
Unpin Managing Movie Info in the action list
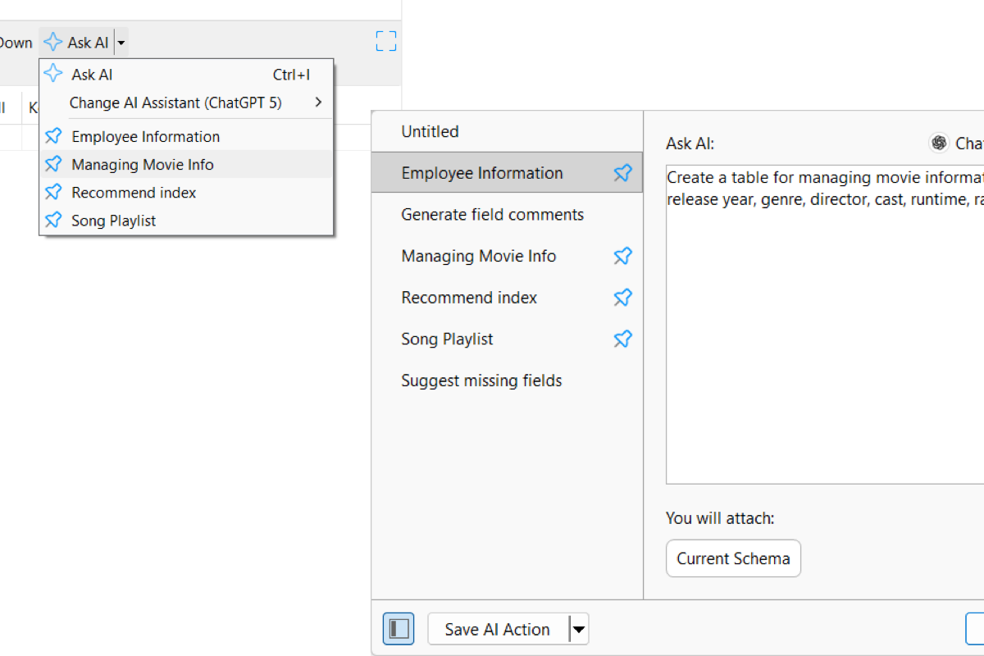click(623, 256)
